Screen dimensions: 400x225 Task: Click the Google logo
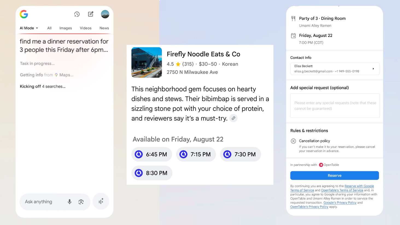[x=24, y=14]
